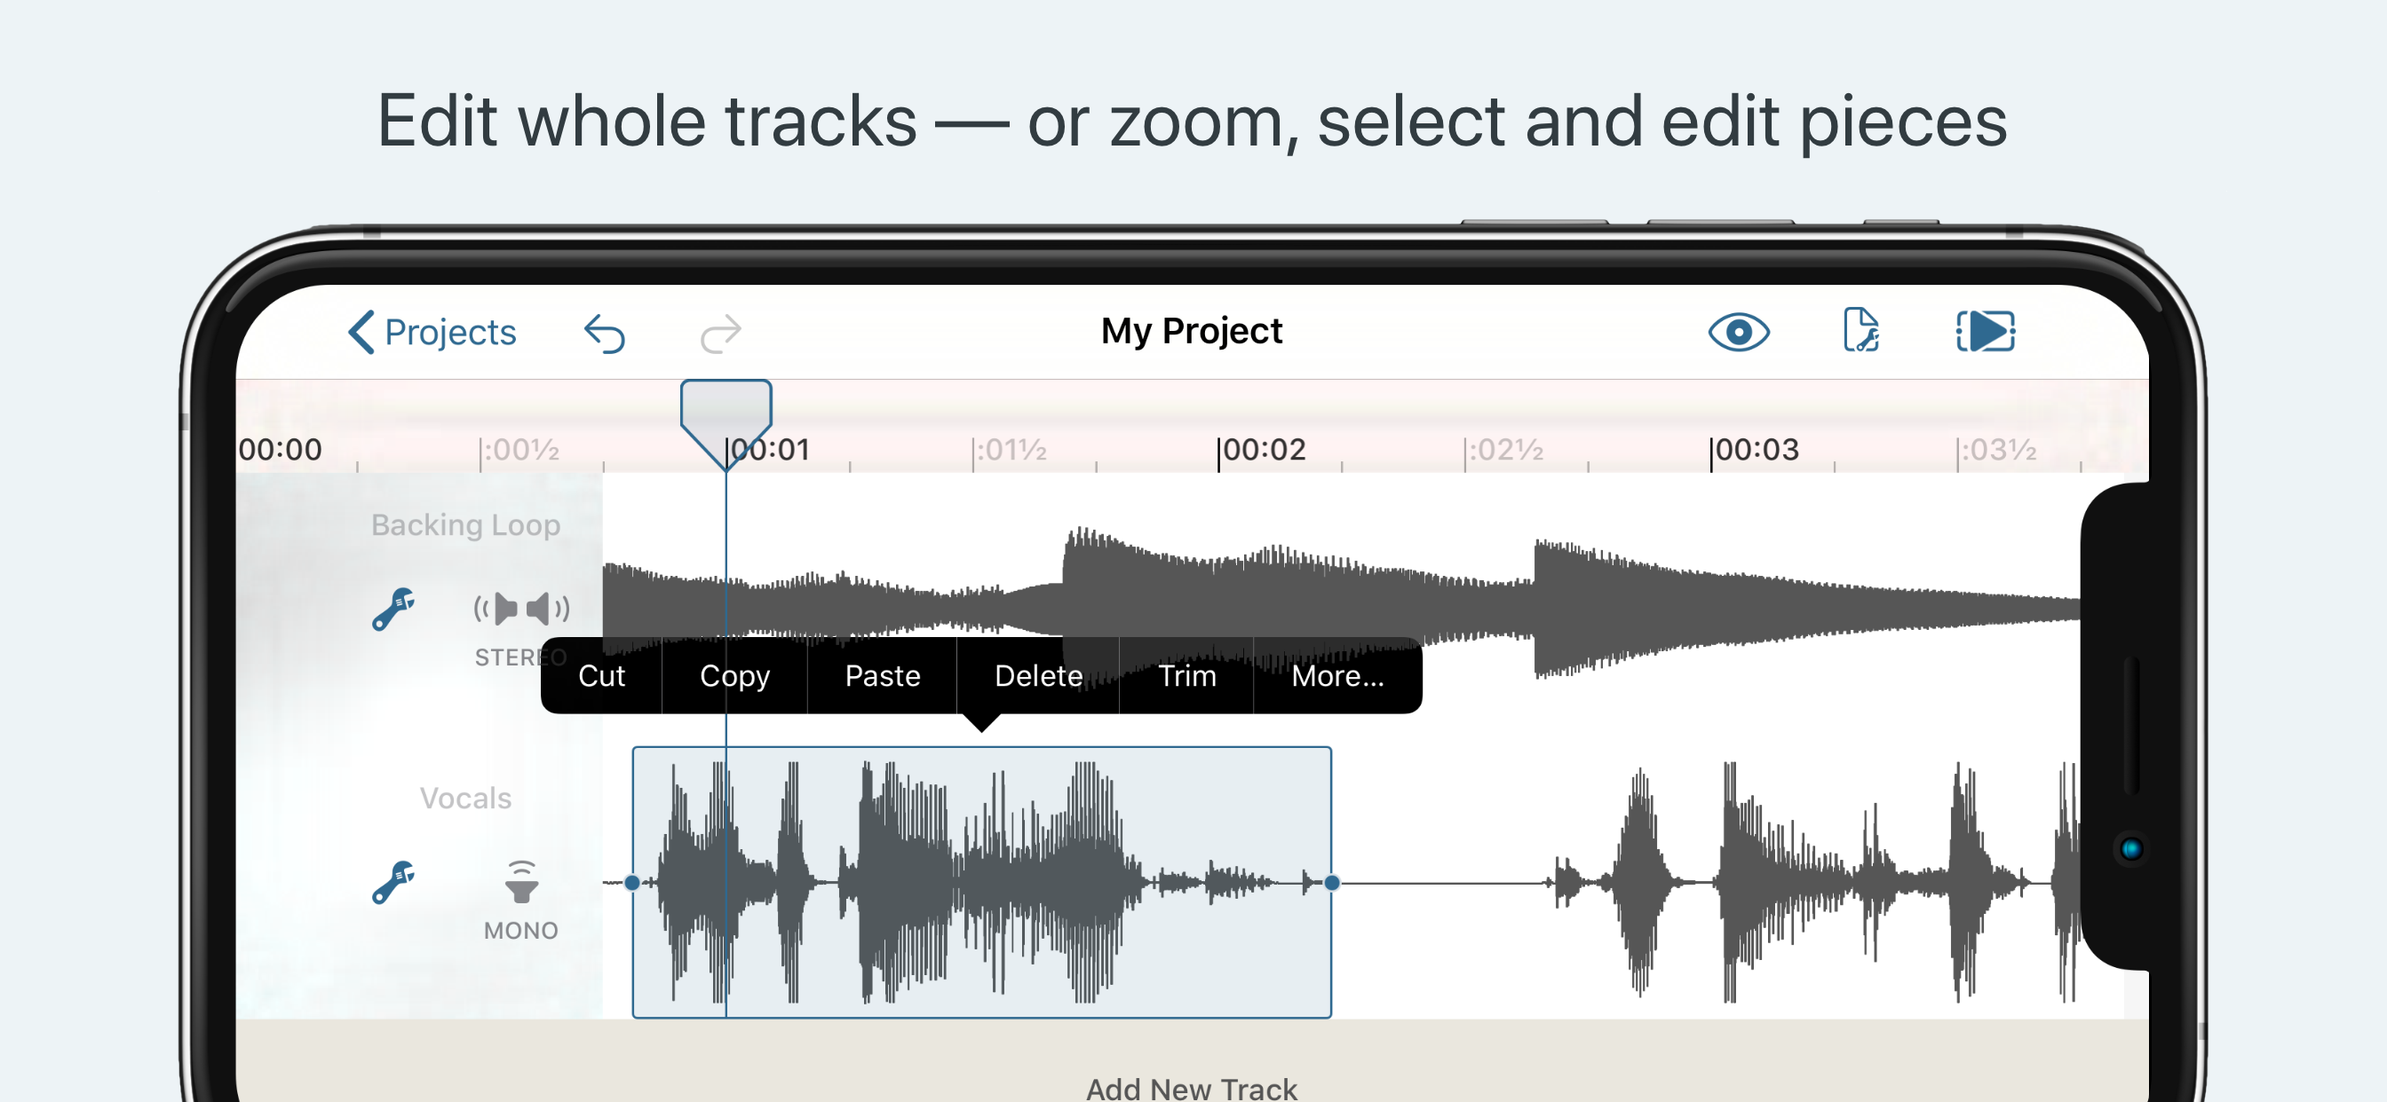
Task: Toggle the eye view options icon
Action: click(1739, 332)
